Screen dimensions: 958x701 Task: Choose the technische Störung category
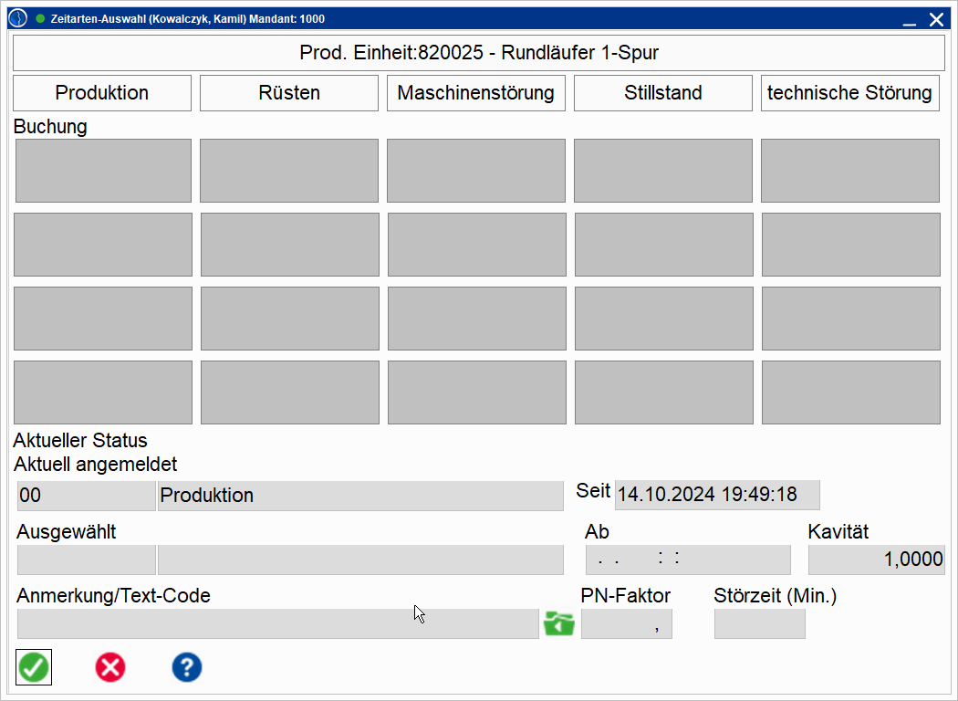tap(849, 93)
